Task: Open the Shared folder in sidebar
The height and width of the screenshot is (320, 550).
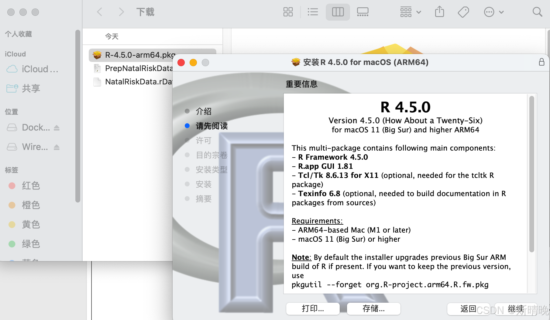Action: tap(23, 88)
